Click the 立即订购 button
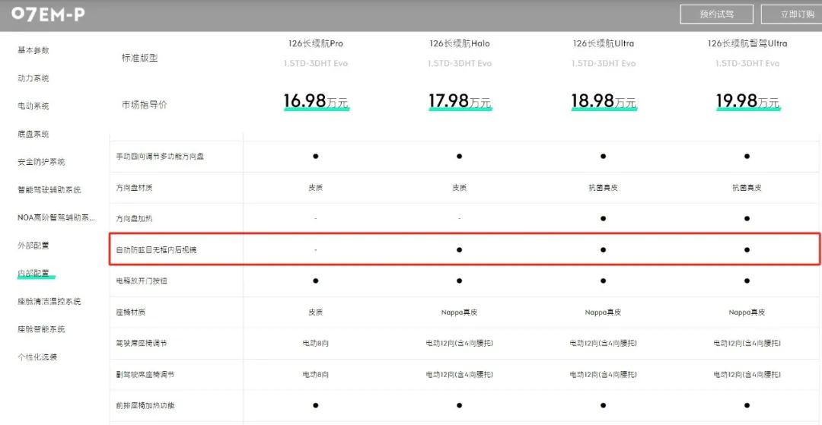The height and width of the screenshot is (425, 822). pos(796,14)
